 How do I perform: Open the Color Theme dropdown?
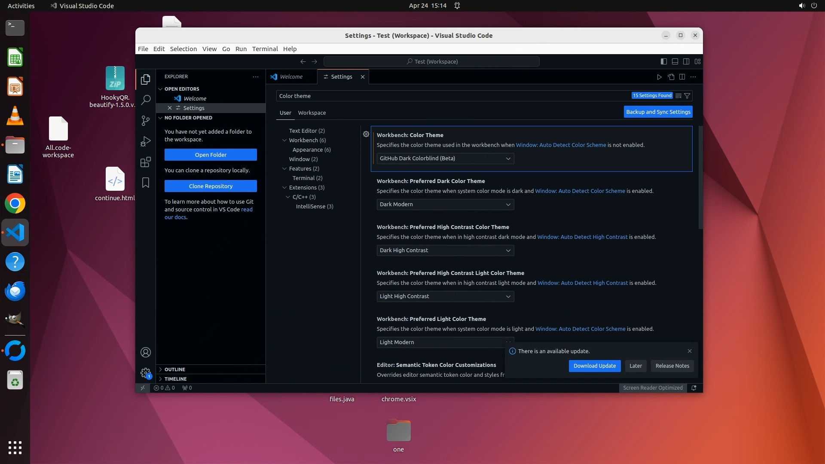coord(445,159)
